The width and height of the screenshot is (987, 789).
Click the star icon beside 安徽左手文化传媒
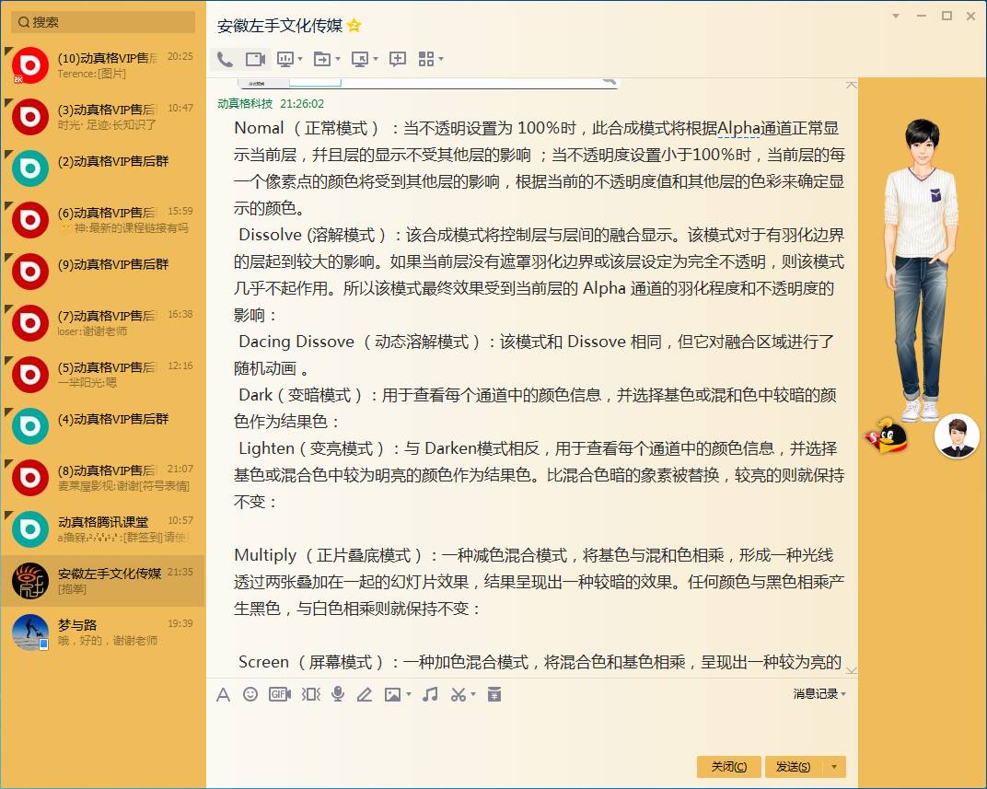click(x=354, y=26)
